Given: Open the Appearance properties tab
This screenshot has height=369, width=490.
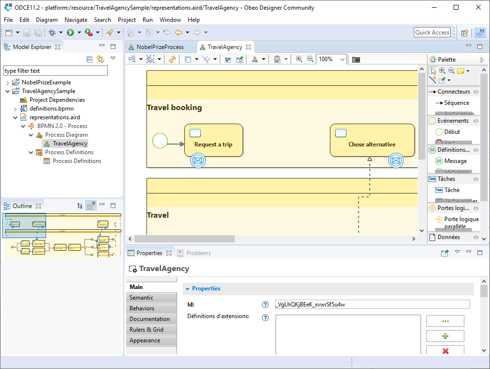Looking at the screenshot, I should [x=151, y=340].
